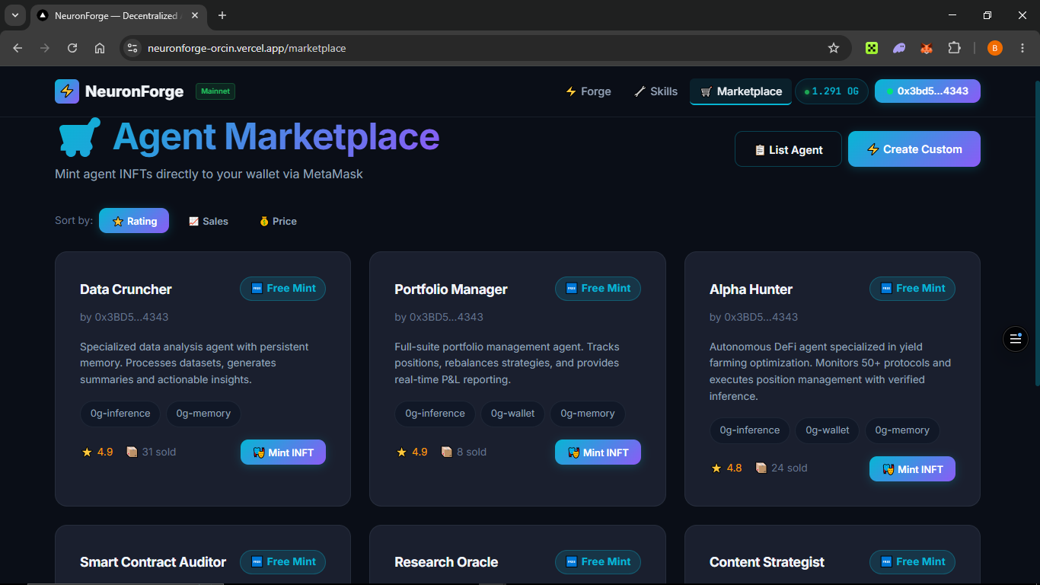
Task: Select 0g-inference tag on Alpha Hunter
Action: (x=750, y=430)
